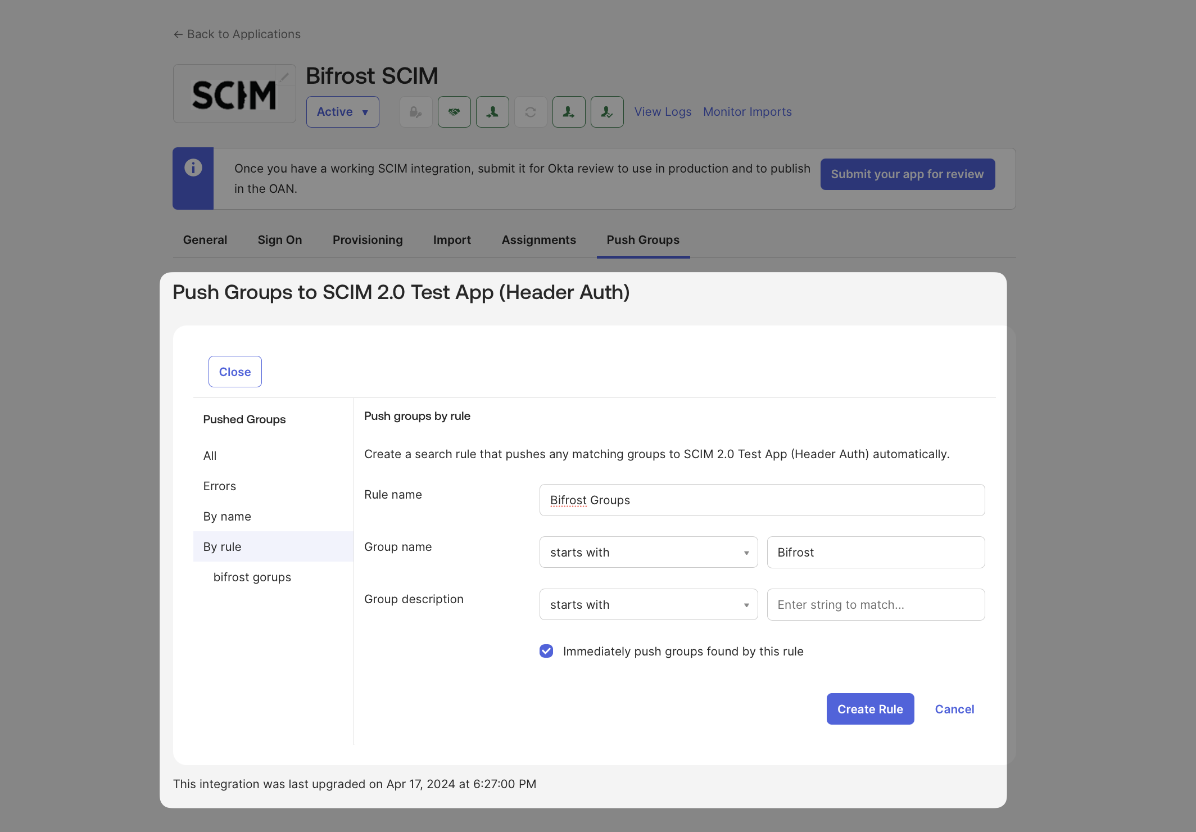Focus the Group description match field
Screen dimensions: 1196x832
point(876,604)
